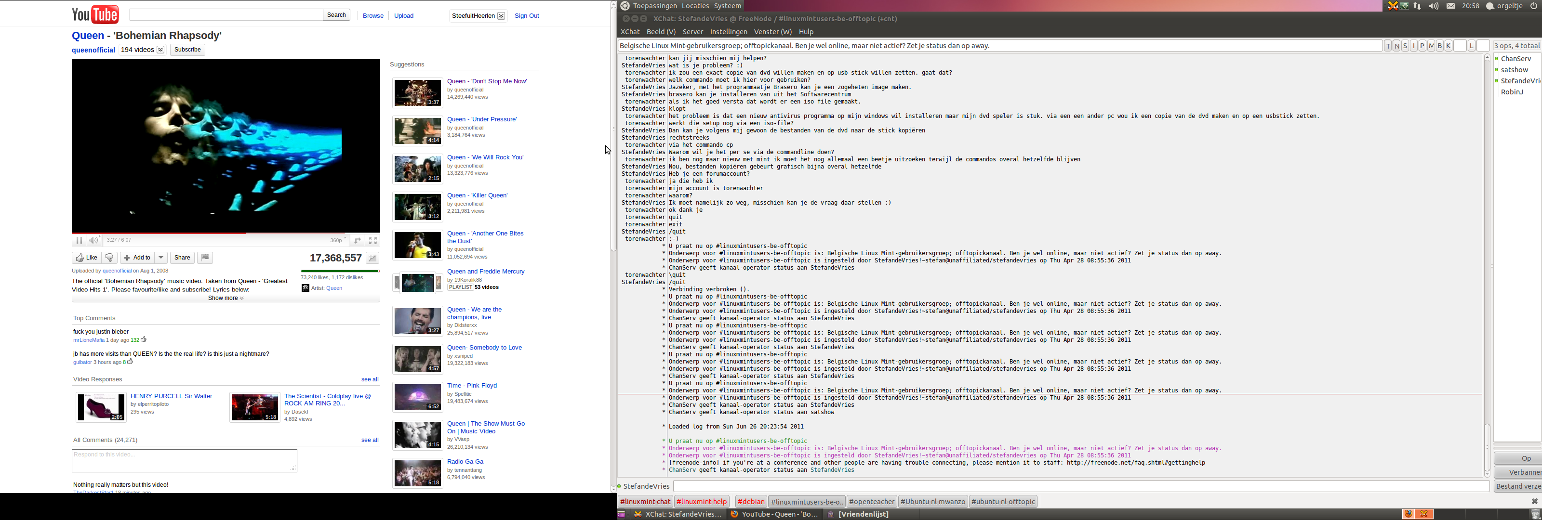1542x520 pixels.
Task: Click the red video progress bar
Action: (159, 233)
